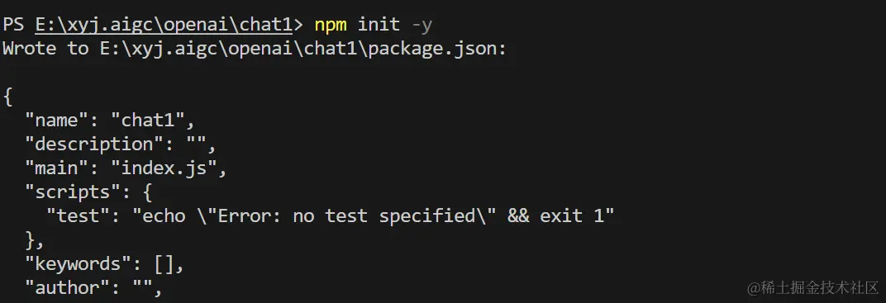The image size is (886, 303).
Task: Click the "chat1" name value
Action: pyautogui.click(x=147, y=121)
